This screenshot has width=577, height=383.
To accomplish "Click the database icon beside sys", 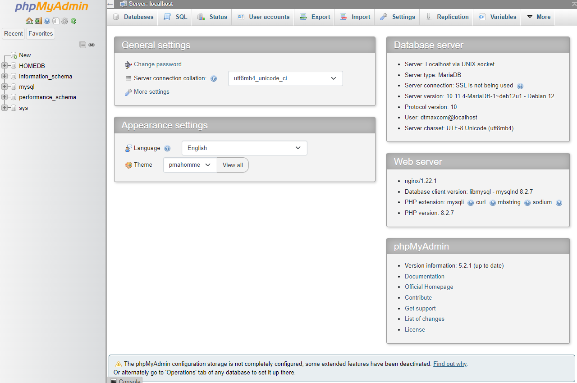I will tap(14, 108).
